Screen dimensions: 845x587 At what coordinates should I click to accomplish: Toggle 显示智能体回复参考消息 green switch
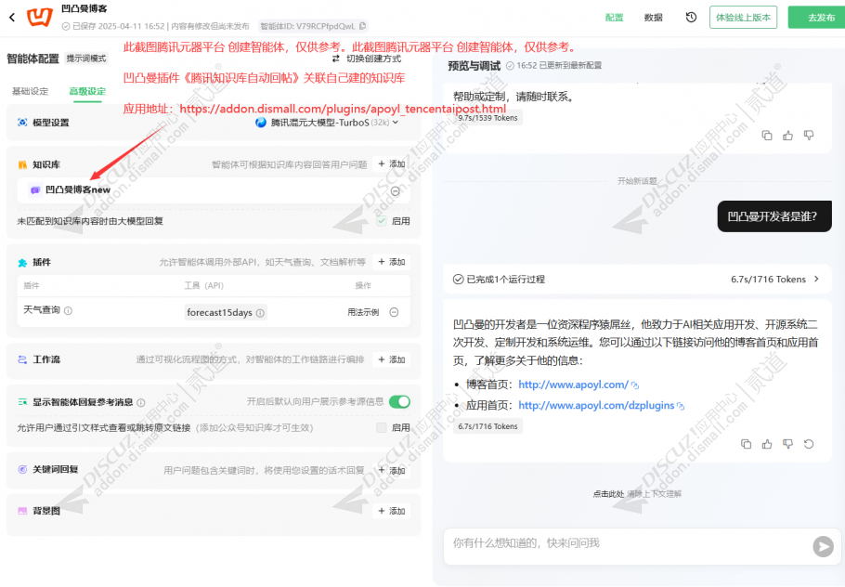(x=399, y=401)
